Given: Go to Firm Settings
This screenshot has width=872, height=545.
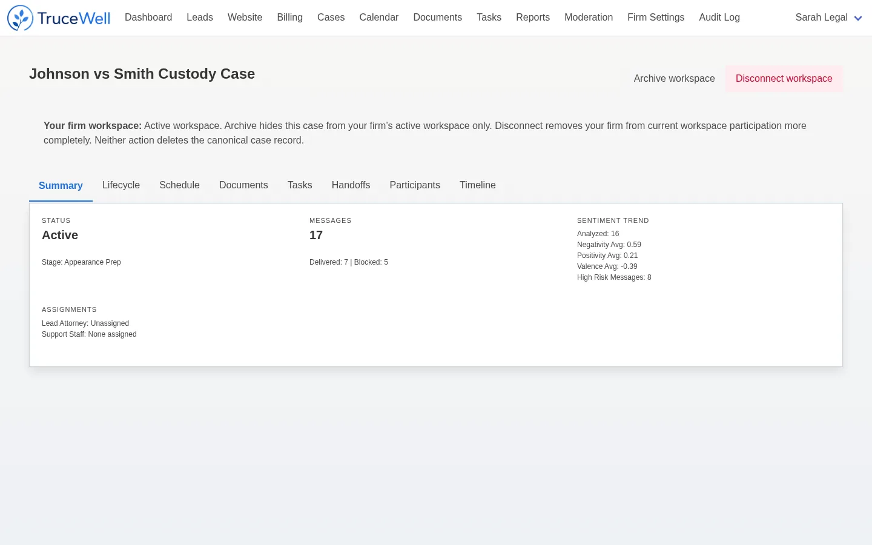Looking at the screenshot, I should point(656,18).
